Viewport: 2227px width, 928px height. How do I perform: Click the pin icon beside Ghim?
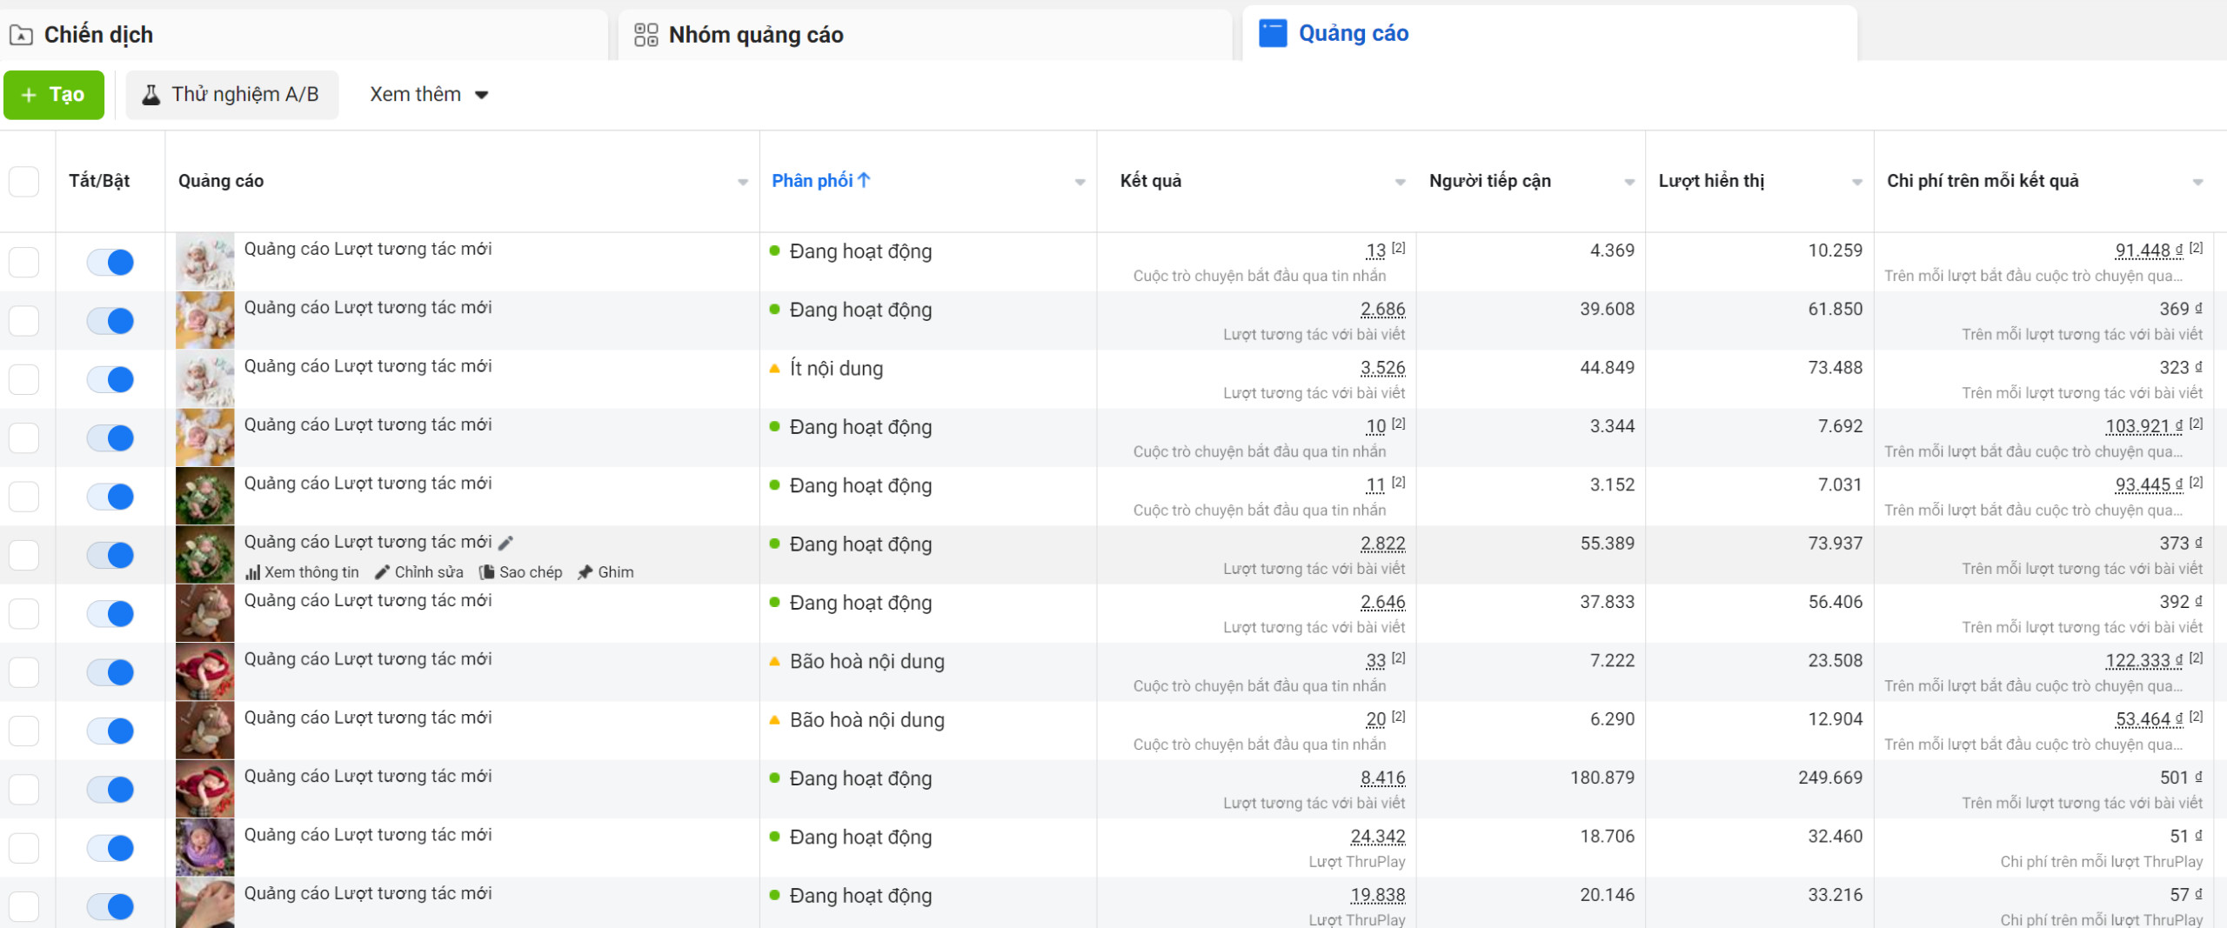(585, 572)
